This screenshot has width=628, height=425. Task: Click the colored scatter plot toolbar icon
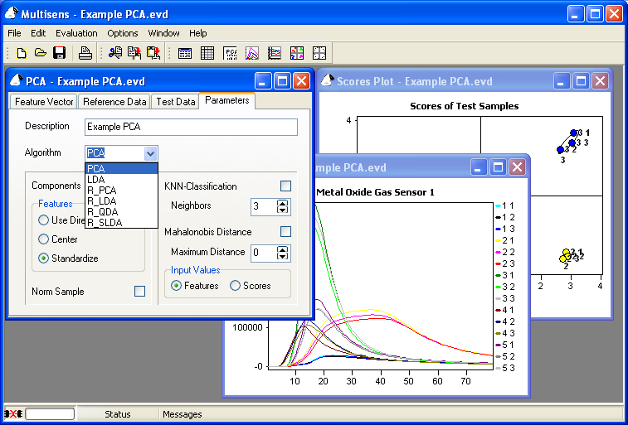(297, 53)
